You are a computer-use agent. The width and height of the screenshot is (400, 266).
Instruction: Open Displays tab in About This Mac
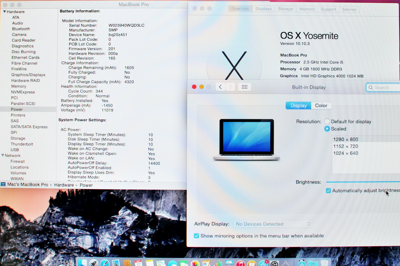[263, 9]
